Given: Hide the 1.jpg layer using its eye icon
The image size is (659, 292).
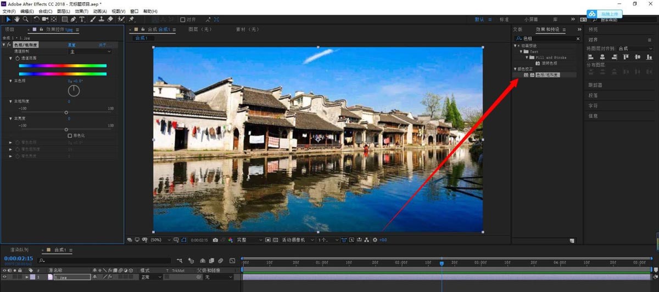Looking at the screenshot, I should coord(5,277).
